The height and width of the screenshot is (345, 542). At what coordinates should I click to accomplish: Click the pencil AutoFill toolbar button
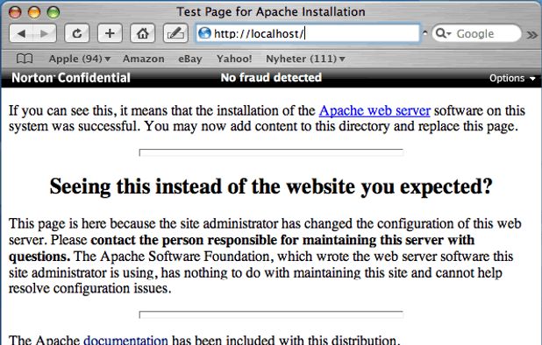[175, 33]
